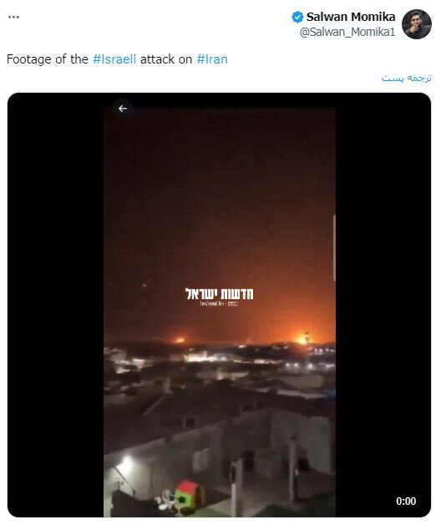
Task: Click the small caption beneath Hebrew watermark
Action: (x=219, y=303)
